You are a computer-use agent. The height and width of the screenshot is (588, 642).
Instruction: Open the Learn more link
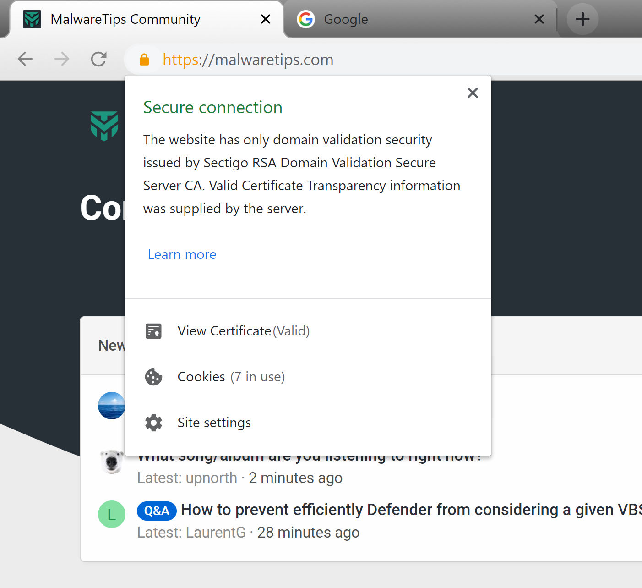(182, 255)
